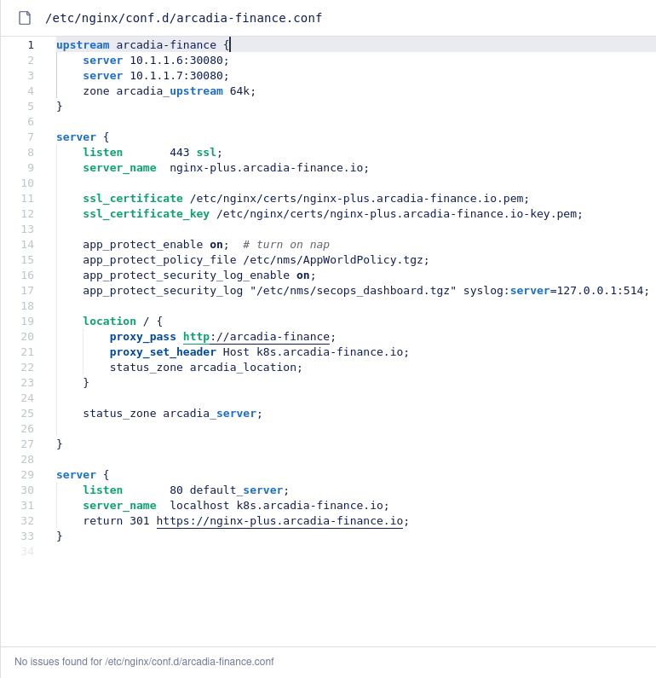Click line number 19 in the gutter
This screenshot has width=656, height=678.
coord(27,322)
